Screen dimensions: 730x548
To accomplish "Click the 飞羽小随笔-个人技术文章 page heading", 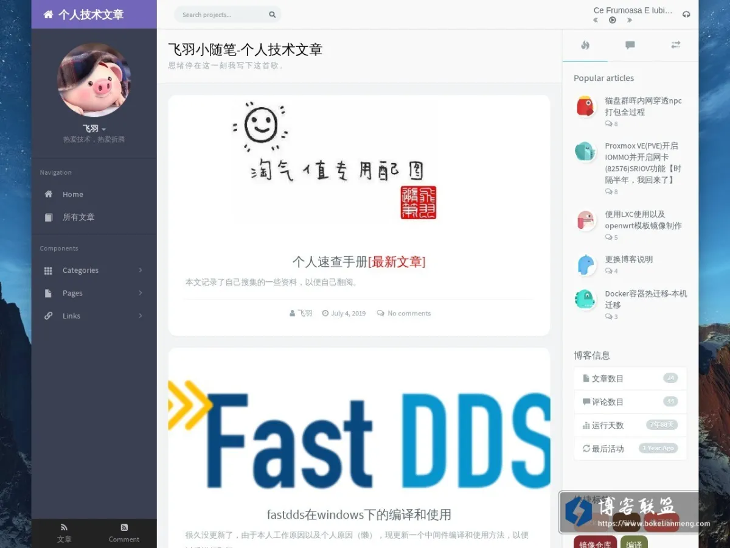I will (x=245, y=50).
